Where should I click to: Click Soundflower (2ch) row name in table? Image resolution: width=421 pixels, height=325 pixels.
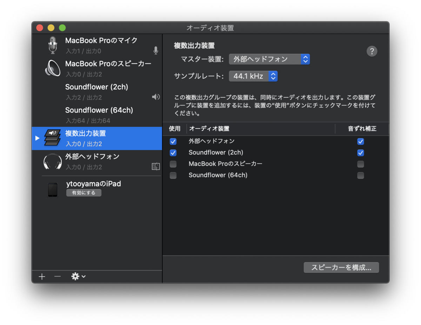[216, 153]
